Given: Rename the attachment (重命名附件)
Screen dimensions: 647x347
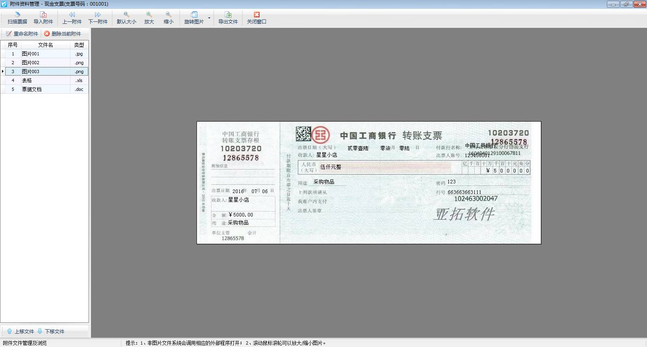Looking at the screenshot, I should point(22,34).
